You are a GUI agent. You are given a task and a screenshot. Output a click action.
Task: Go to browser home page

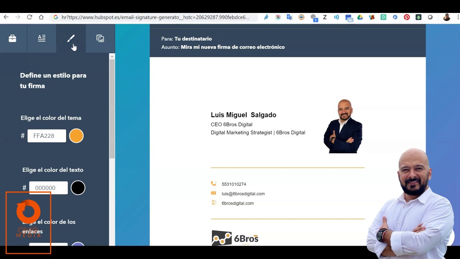click(41, 17)
